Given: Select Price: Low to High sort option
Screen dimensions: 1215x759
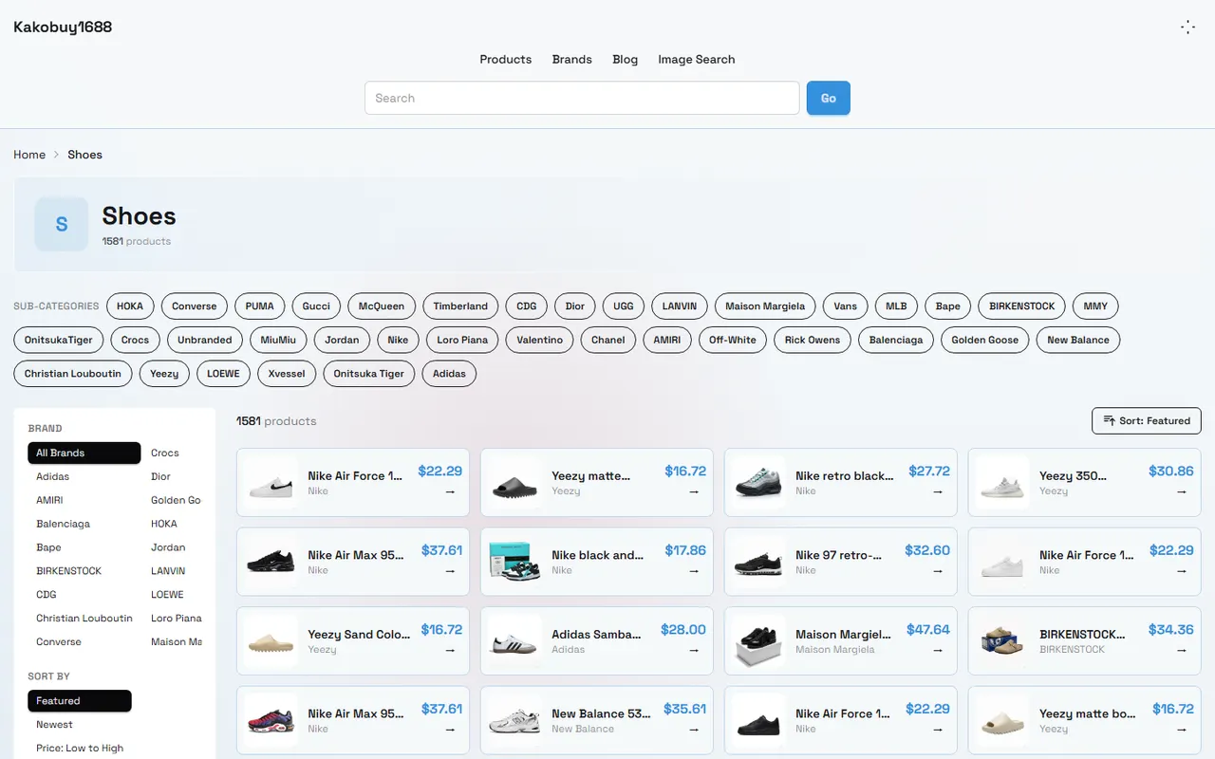Looking at the screenshot, I should [x=80, y=749].
